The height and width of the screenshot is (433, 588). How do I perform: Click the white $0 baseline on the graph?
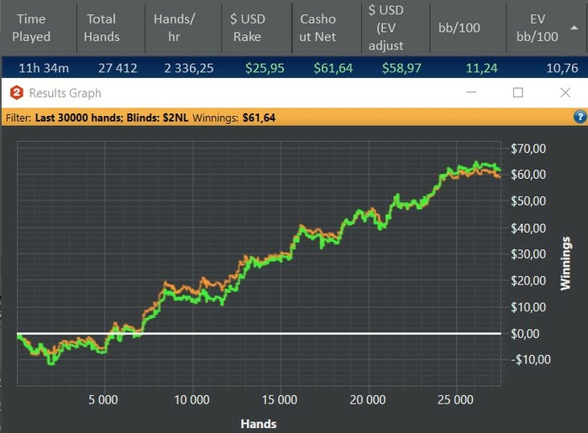tap(259, 333)
